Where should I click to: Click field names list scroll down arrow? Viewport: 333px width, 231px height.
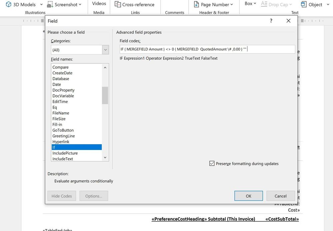[105, 158]
